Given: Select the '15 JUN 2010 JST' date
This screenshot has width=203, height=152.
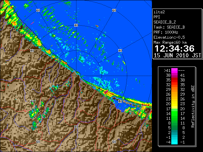Looking at the screenshot, I should [x=177, y=55].
